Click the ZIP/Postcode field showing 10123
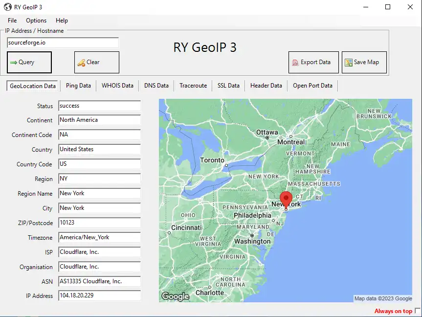 tap(99, 223)
